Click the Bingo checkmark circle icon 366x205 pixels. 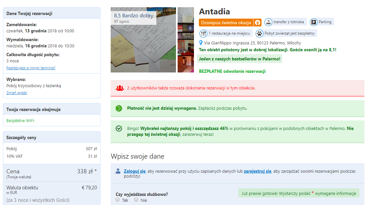pyautogui.click(x=119, y=128)
